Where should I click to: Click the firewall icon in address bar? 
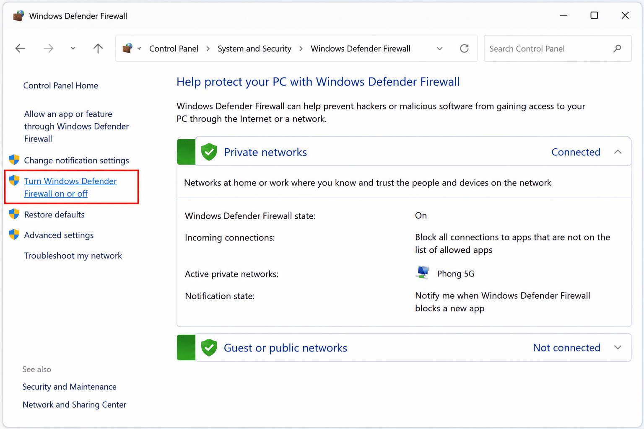pyautogui.click(x=127, y=48)
